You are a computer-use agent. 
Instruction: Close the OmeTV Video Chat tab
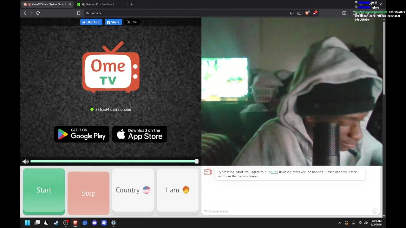point(70,4)
